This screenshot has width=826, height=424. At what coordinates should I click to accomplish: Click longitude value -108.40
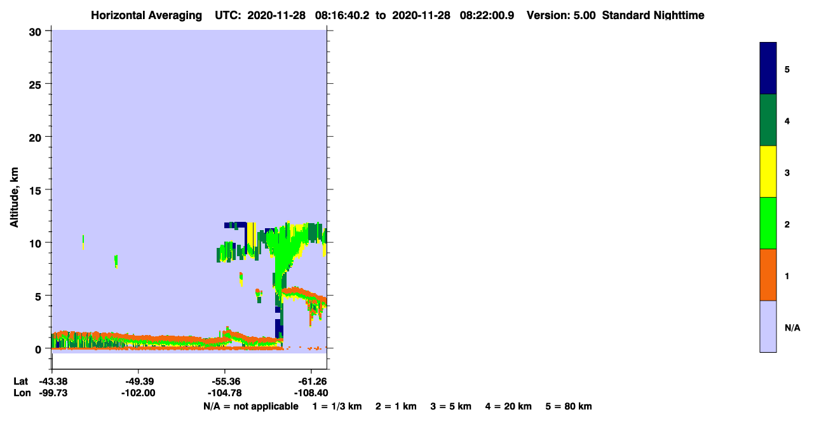point(311,393)
